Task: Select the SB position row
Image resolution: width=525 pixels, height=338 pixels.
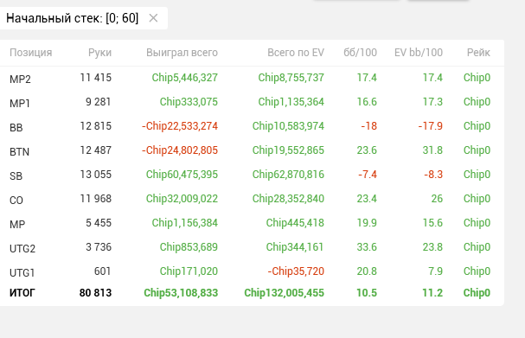Action: 252,175
